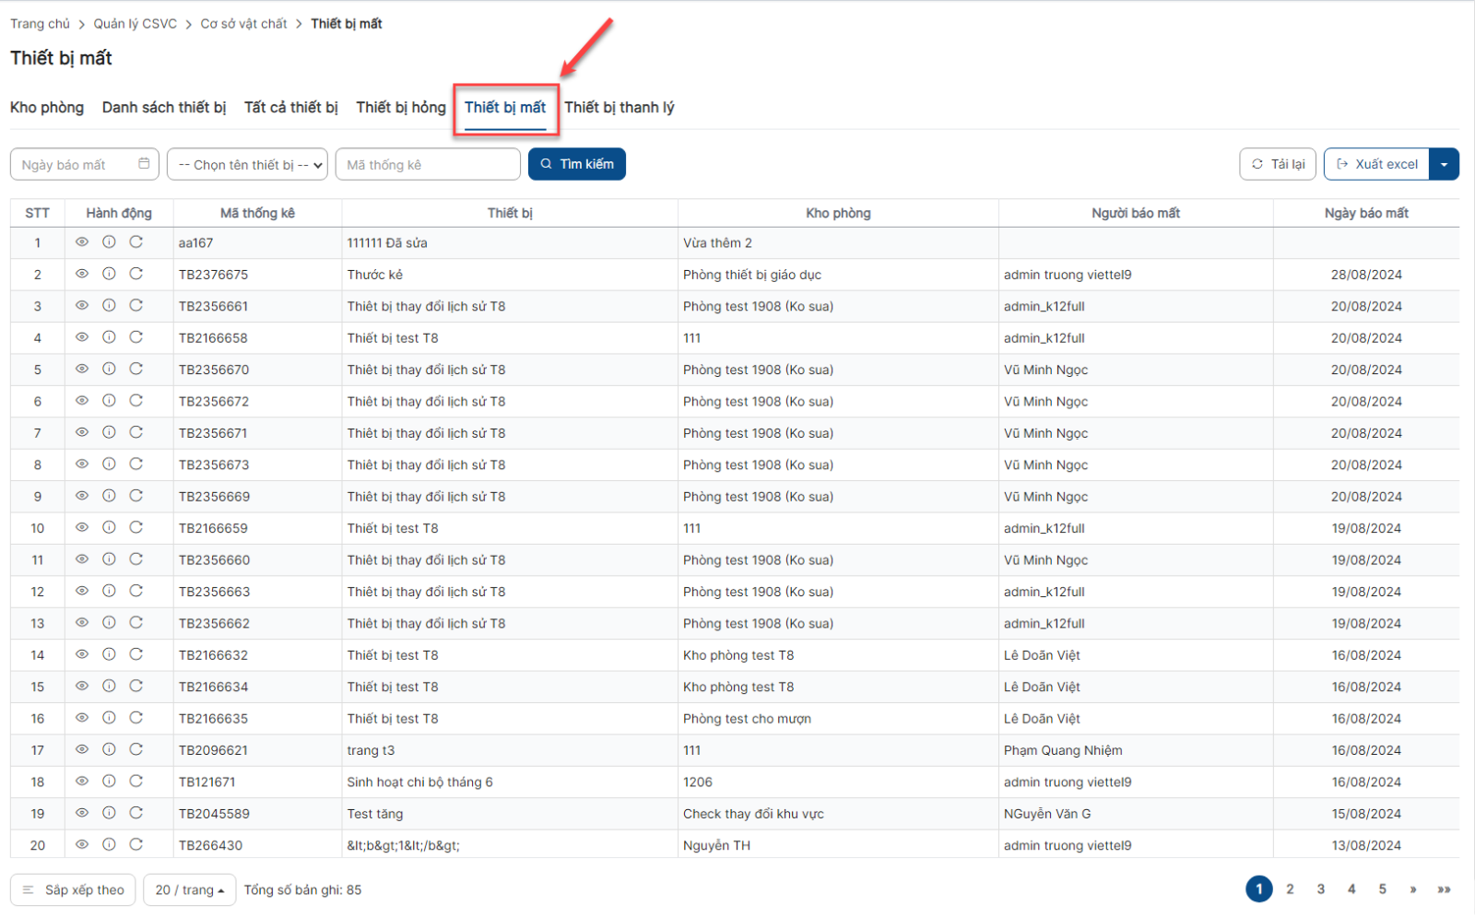Click the Tải lại reload button

(1278, 164)
